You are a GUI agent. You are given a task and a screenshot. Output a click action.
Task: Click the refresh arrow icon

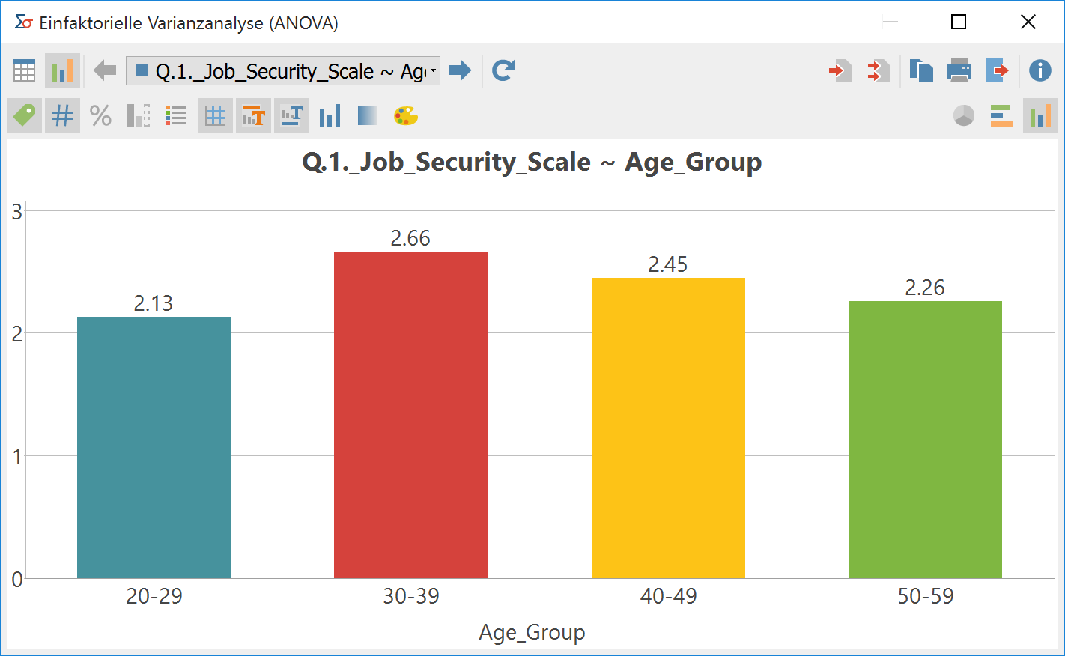coord(503,71)
